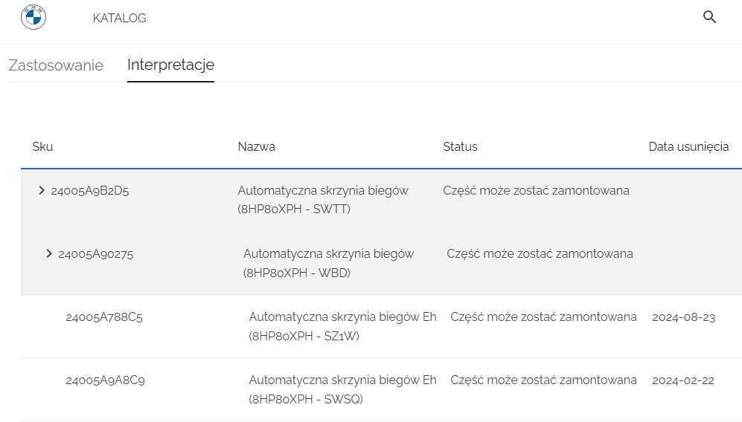
Task: Select the Interpretacje tab
Action: pyautogui.click(x=170, y=65)
